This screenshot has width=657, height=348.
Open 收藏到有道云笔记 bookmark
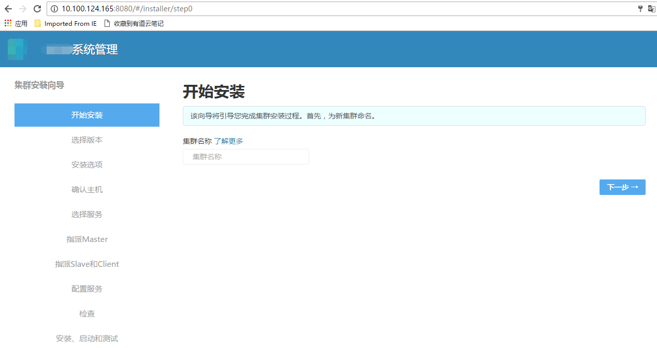click(x=134, y=23)
